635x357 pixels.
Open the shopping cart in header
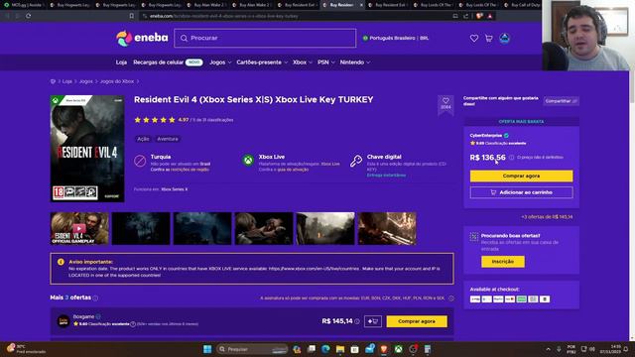pyautogui.click(x=489, y=39)
